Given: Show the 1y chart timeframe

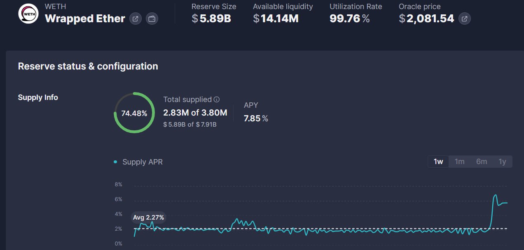Looking at the screenshot, I should click(x=502, y=162).
